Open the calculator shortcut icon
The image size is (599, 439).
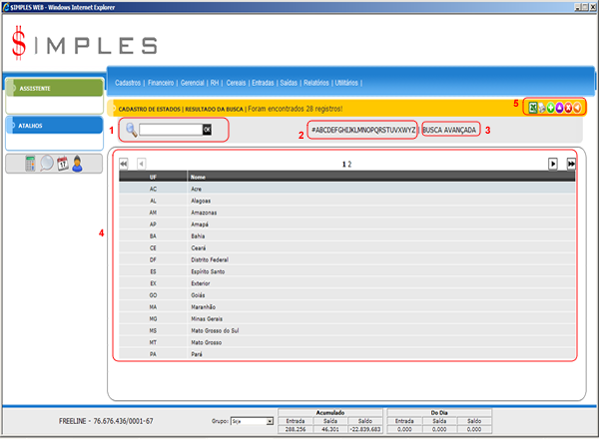31,164
